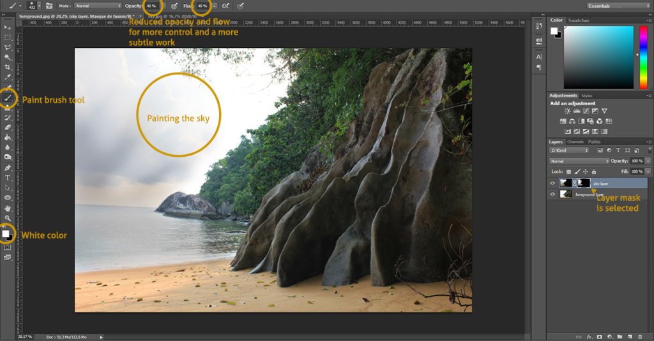
Task: Toggle lock all for layer
Action: click(x=594, y=171)
